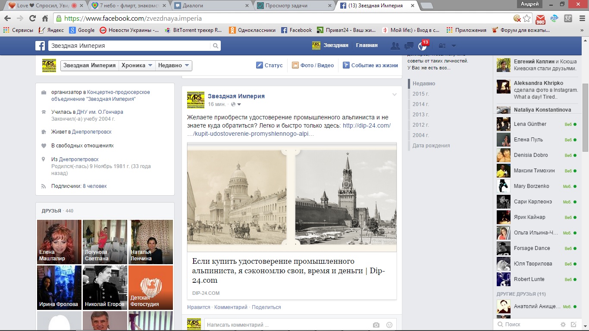The width and height of the screenshot is (589, 331).
Task: Open Недавно dropdown in profile bar
Action: coord(173,66)
